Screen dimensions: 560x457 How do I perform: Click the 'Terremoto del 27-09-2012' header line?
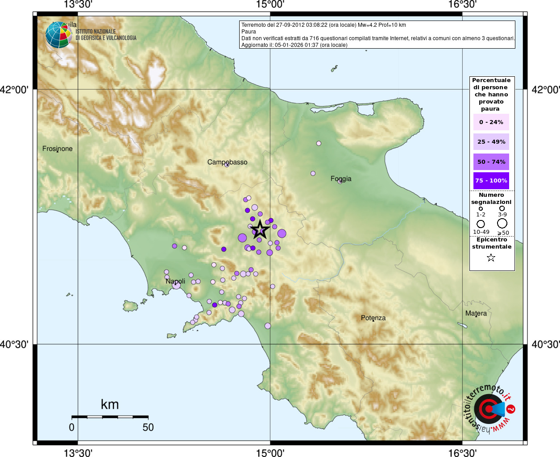(x=324, y=25)
